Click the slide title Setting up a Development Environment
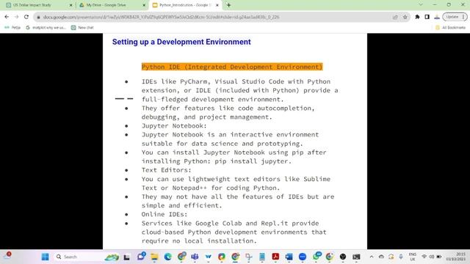Viewport: 470px width, 264px height. click(x=181, y=42)
